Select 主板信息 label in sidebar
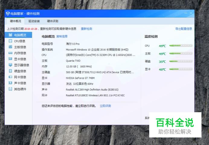209x145 pixels. point(20,47)
